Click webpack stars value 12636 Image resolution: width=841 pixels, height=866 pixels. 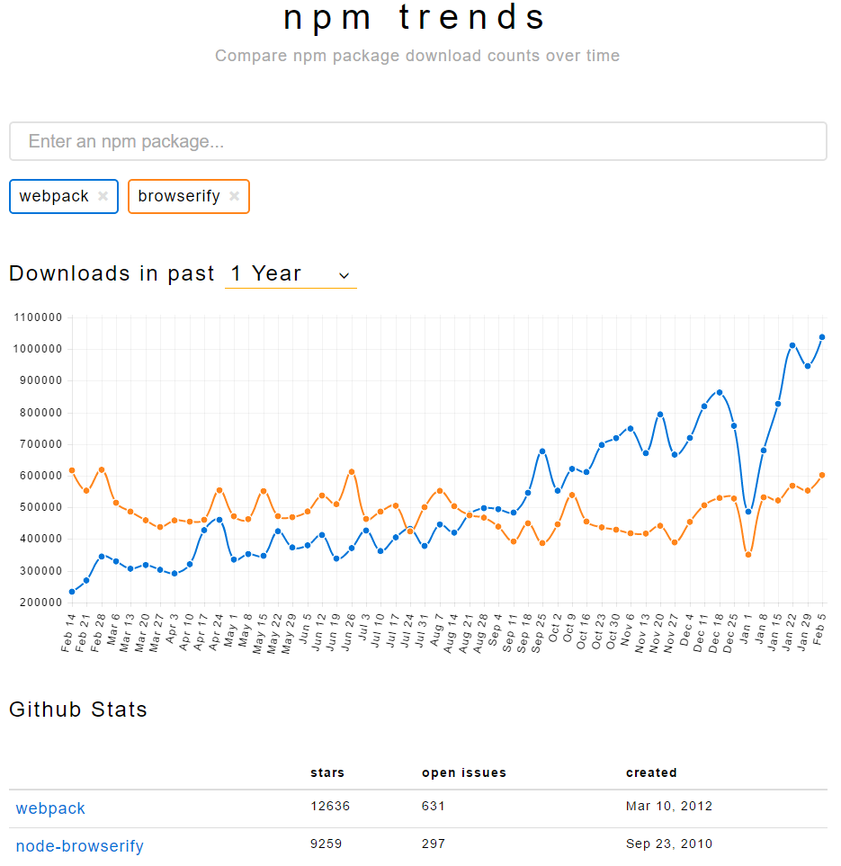[330, 806]
